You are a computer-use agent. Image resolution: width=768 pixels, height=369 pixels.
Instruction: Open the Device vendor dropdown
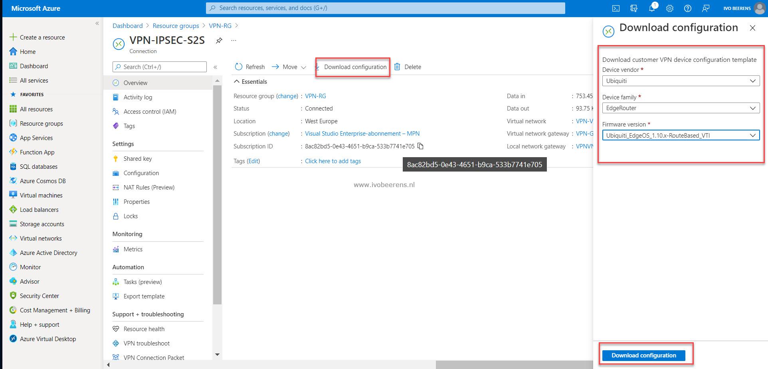pos(681,81)
